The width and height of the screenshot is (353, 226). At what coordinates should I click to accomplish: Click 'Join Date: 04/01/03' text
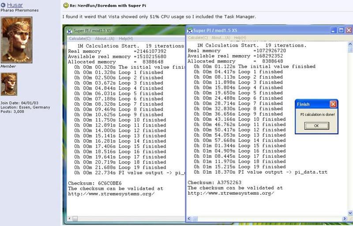pos(19,103)
